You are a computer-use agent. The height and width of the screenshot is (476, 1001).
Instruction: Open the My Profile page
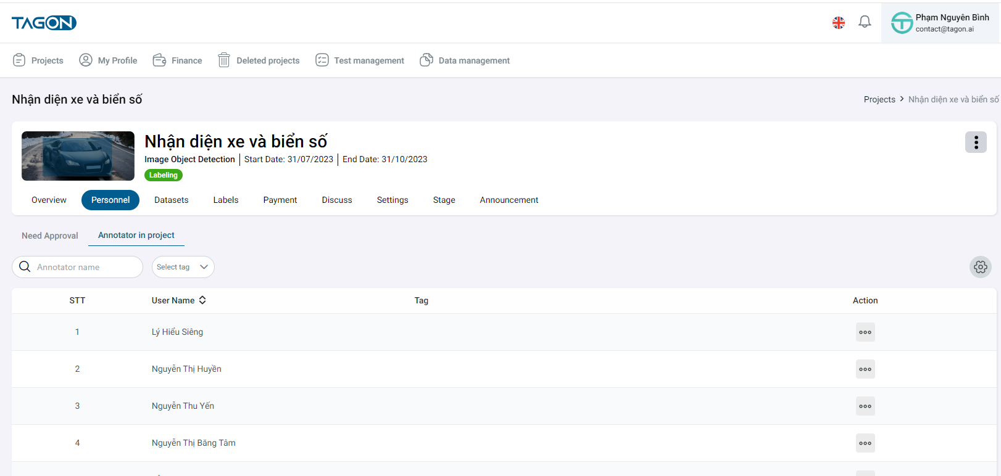(x=109, y=60)
